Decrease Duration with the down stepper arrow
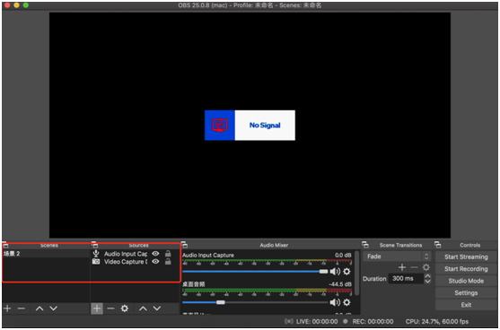This screenshot has width=500, height=330. pos(427,282)
